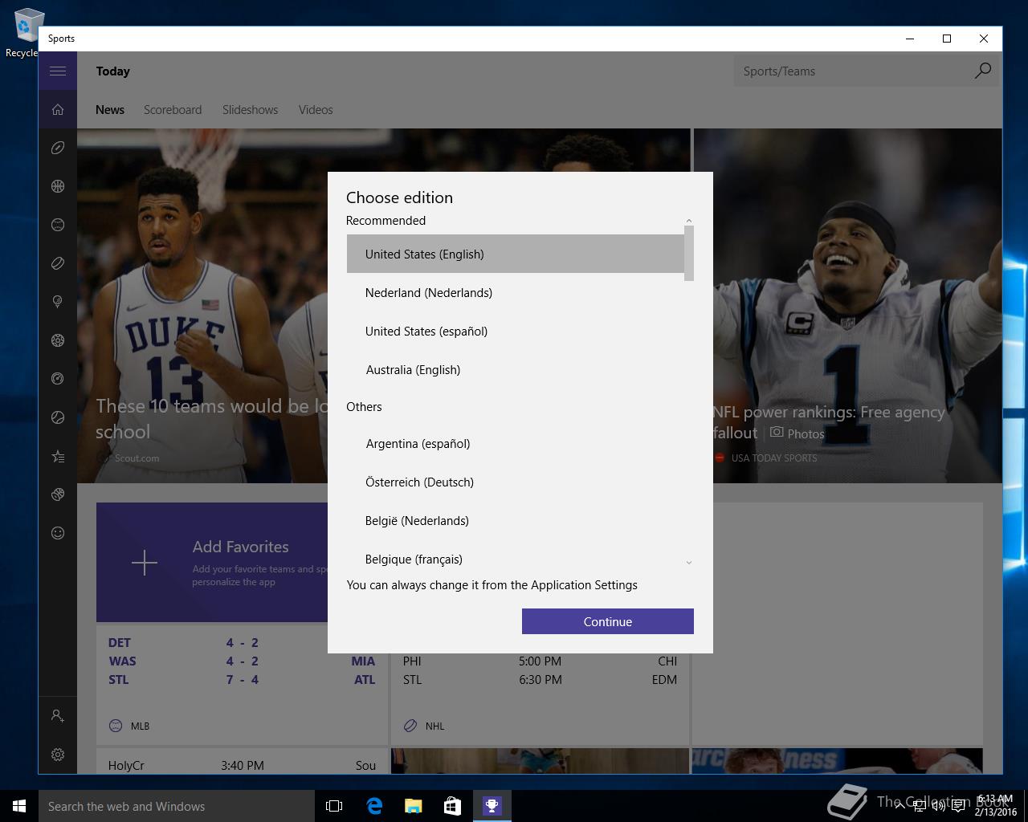Switch to the News tab

110,110
